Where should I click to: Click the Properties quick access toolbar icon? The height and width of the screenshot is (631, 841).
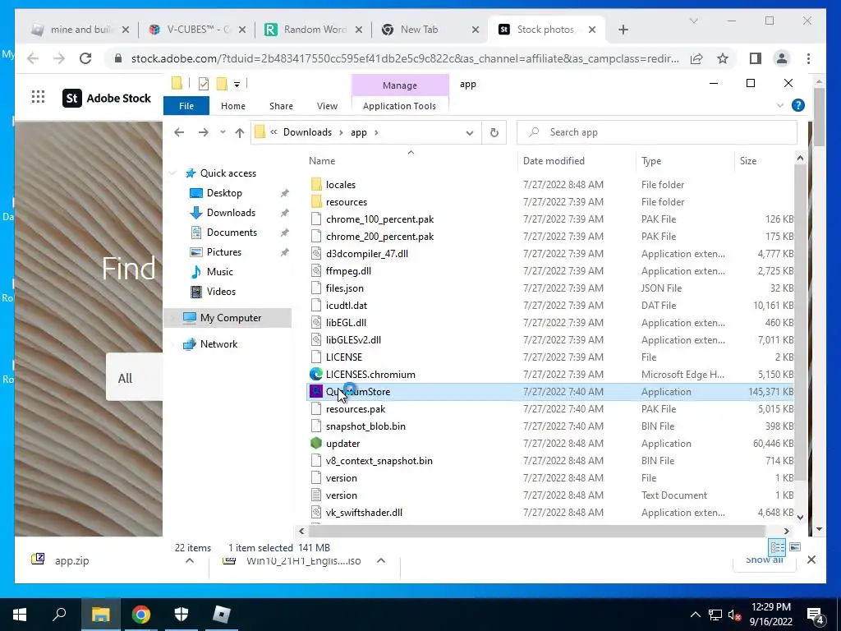point(204,84)
